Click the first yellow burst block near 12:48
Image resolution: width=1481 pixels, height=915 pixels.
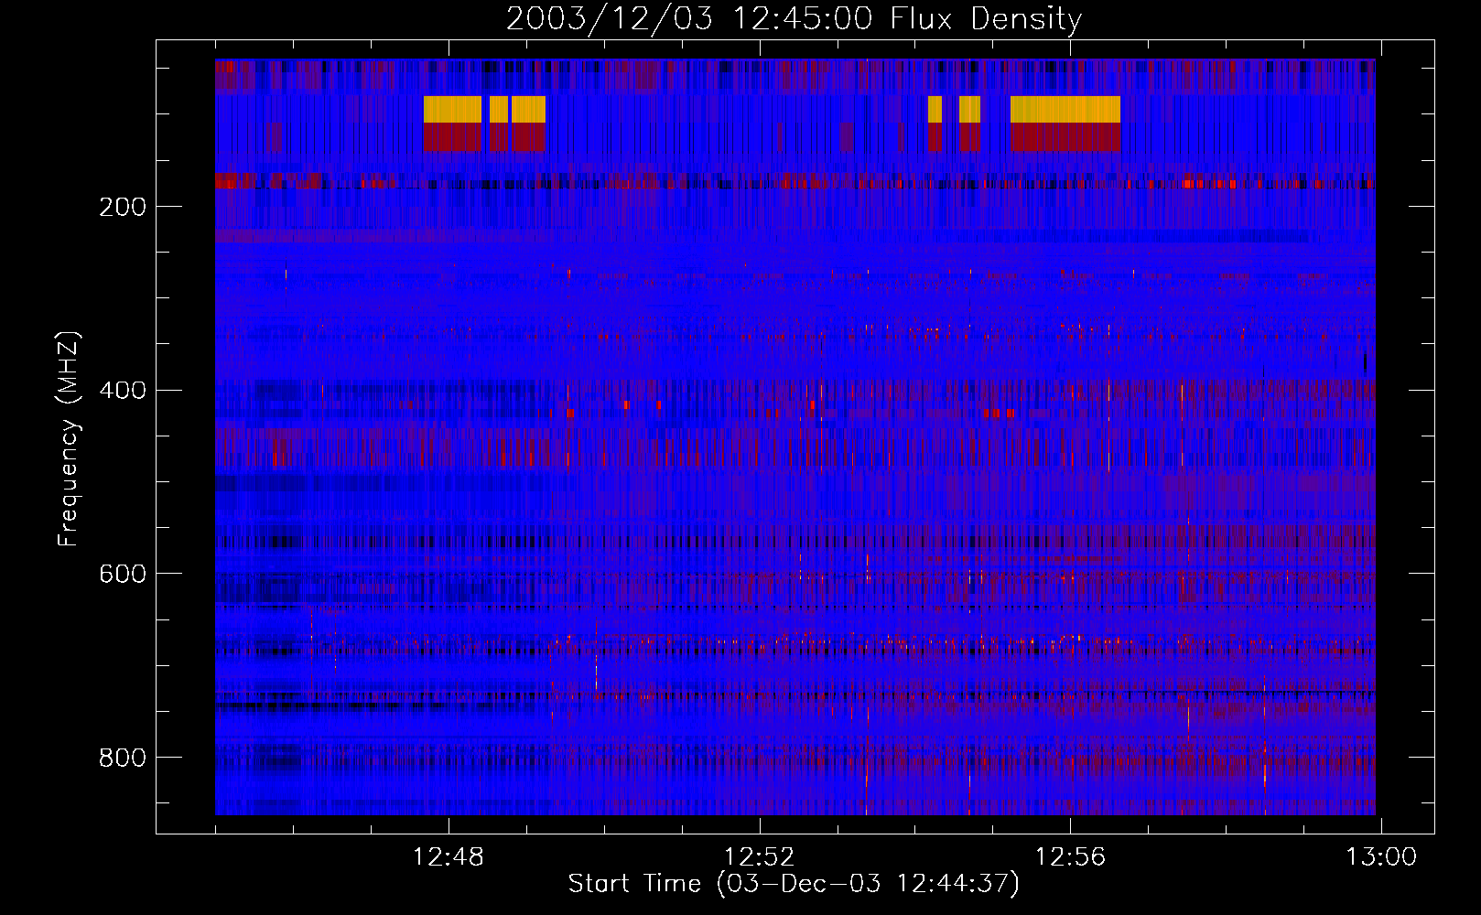(x=452, y=110)
